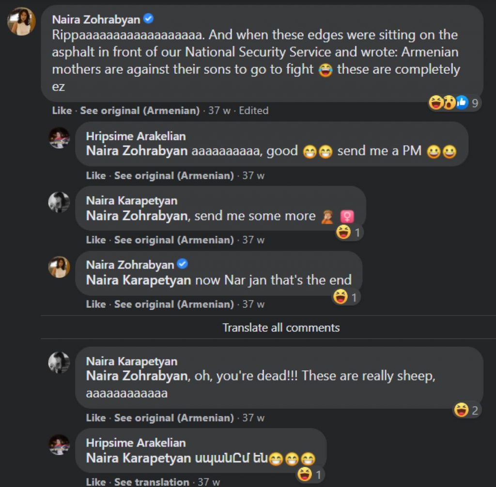This screenshot has height=487, width=496.
Task: Click Naira Karapetyan's avatar on 'send me some more'
Action: [x=59, y=202]
